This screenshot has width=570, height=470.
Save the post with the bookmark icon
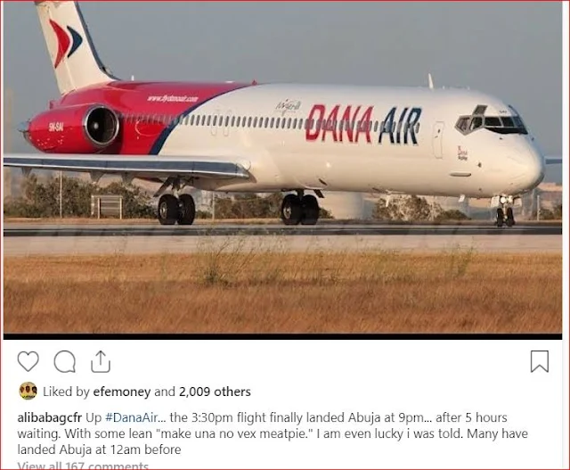point(540,361)
